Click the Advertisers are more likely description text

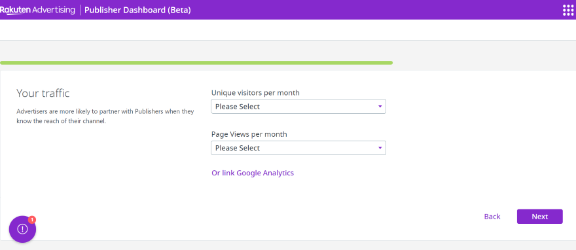[105, 116]
